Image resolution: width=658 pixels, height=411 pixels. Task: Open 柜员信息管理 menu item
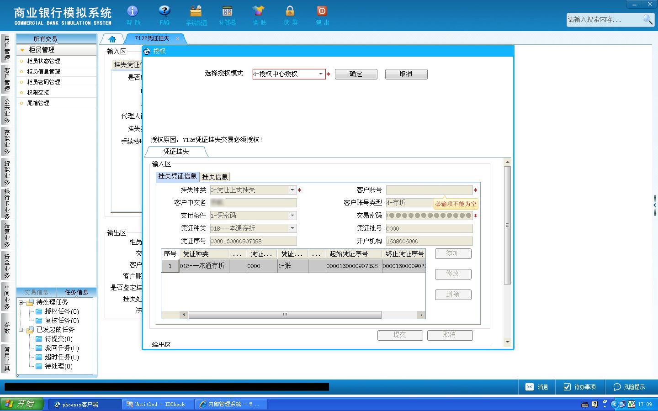[x=57, y=72]
